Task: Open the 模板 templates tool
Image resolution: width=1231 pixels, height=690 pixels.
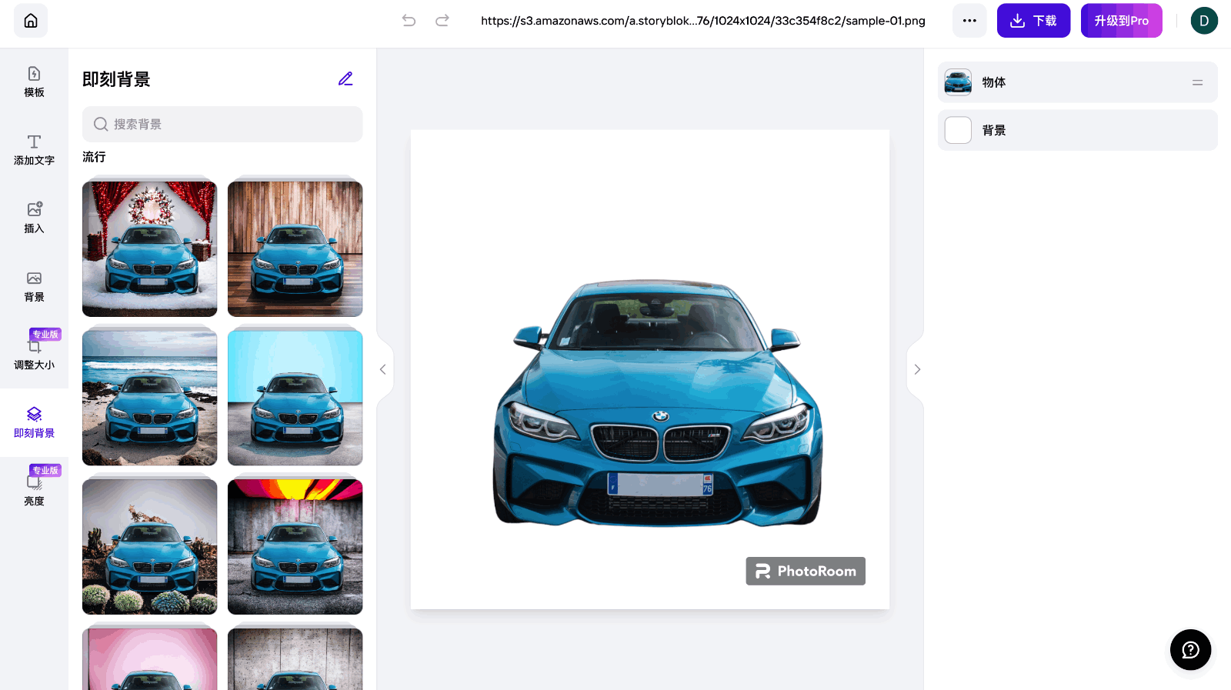Action: click(34, 82)
